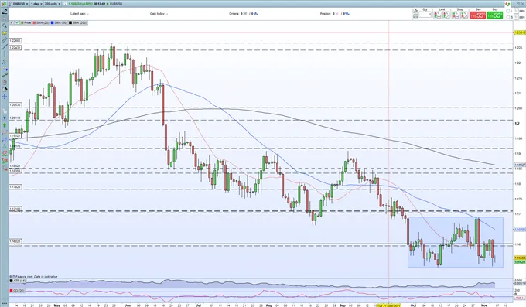Click the 1.17828 price level label
The height and width of the screenshot is (307, 526).
click(x=15, y=186)
